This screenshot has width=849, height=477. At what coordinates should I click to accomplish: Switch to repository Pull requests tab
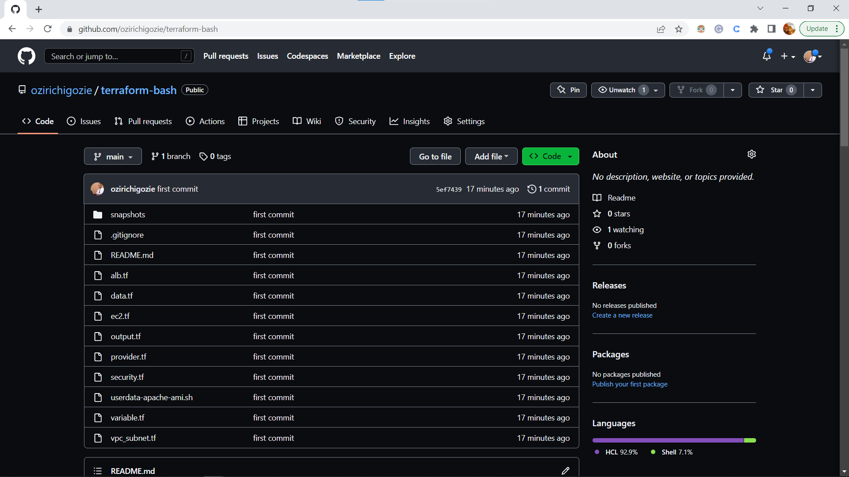pos(143,121)
